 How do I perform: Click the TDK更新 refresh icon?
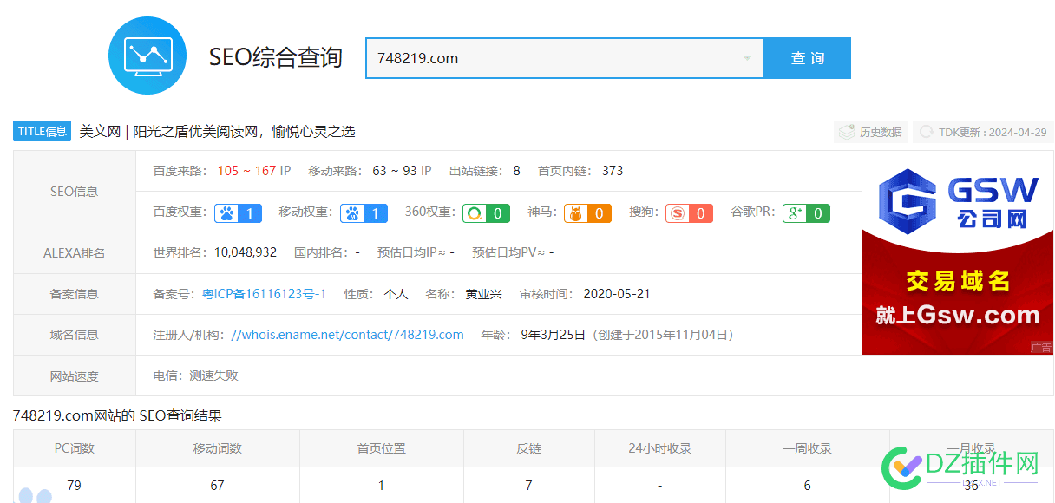927,132
